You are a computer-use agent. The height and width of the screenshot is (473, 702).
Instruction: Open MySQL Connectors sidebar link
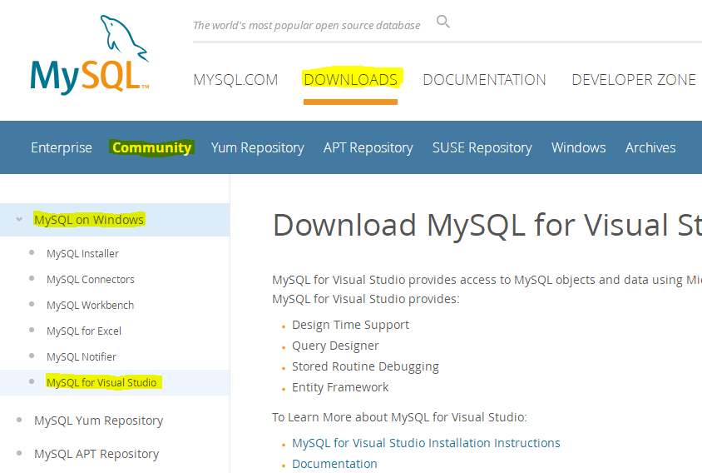tap(91, 279)
